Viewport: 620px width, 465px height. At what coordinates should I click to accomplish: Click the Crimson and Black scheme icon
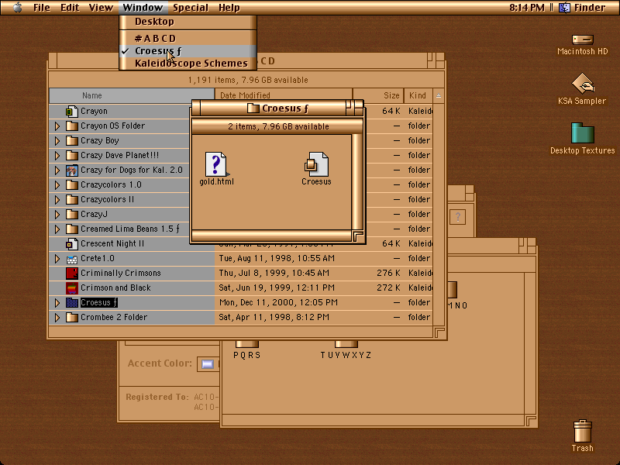71,288
